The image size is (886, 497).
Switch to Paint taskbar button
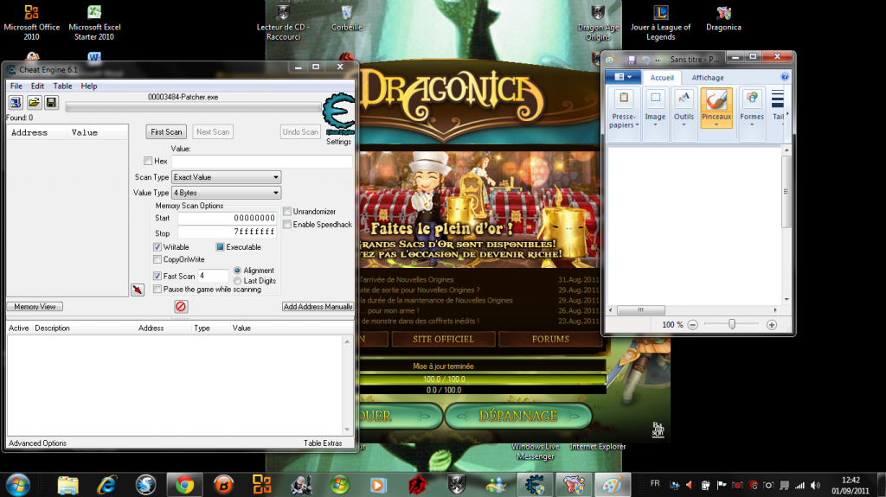[612, 485]
